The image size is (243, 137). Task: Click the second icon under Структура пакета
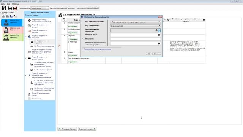pos(7,16)
